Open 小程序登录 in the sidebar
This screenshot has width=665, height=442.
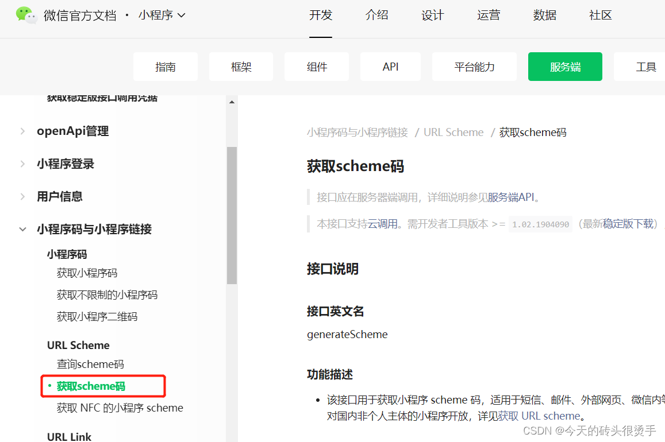(66, 164)
